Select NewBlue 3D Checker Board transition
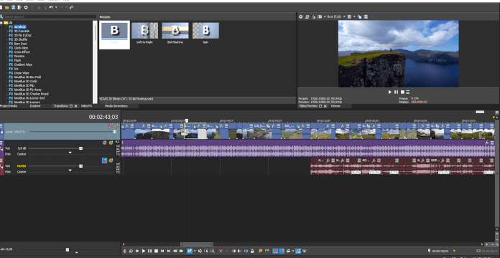The width and height of the screenshot is (500, 258). point(32,94)
